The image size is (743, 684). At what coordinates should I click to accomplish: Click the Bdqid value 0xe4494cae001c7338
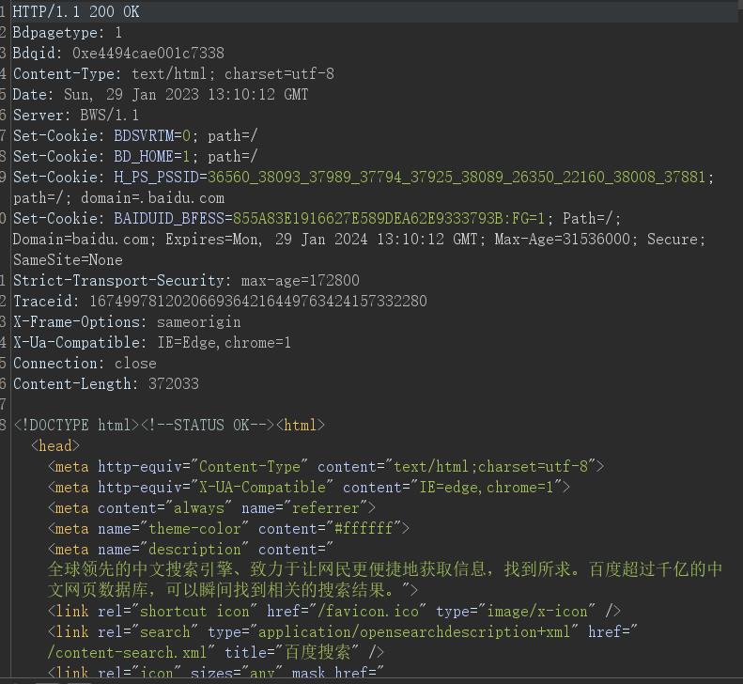[x=148, y=54]
